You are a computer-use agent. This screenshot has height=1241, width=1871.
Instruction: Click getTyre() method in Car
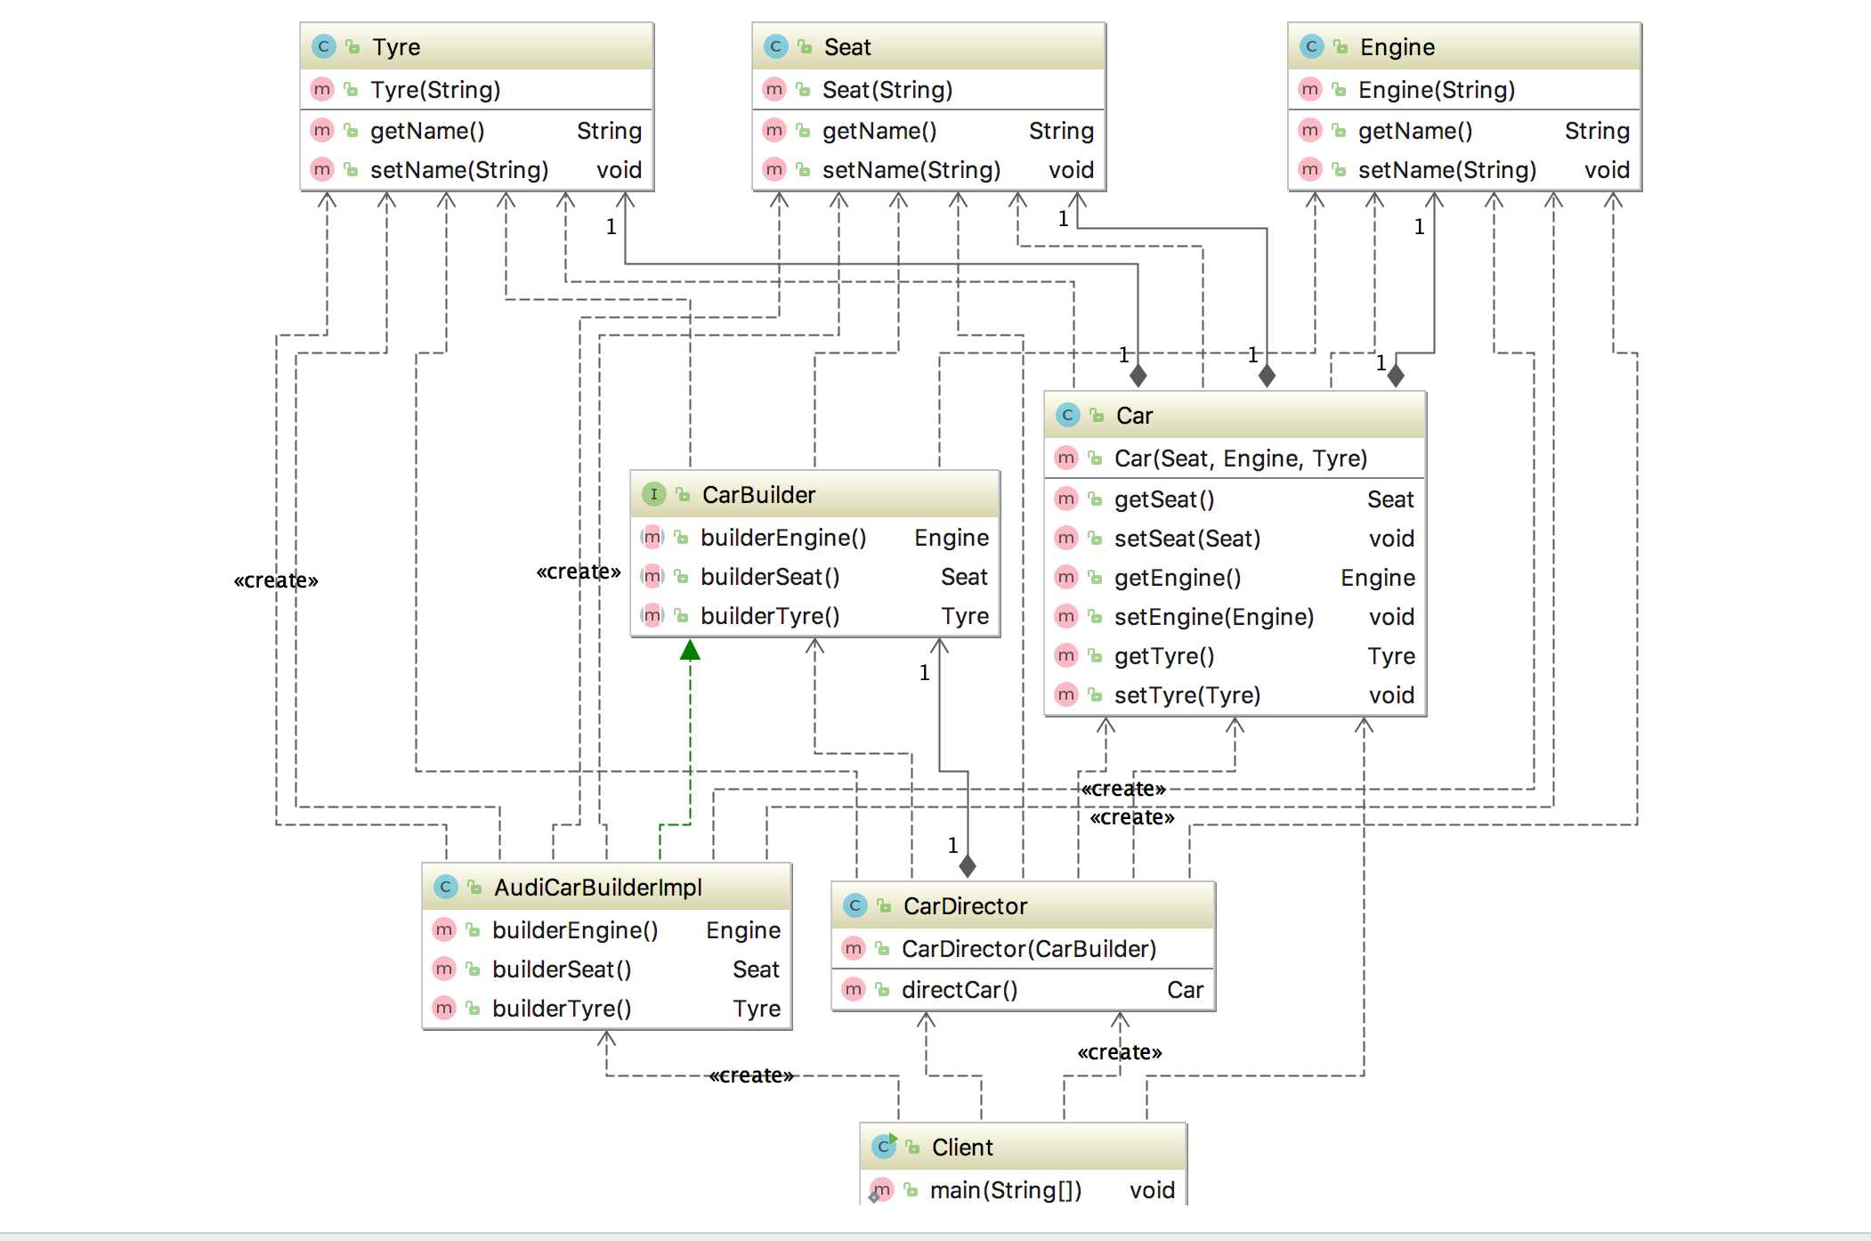pyautogui.click(x=1164, y=656)
